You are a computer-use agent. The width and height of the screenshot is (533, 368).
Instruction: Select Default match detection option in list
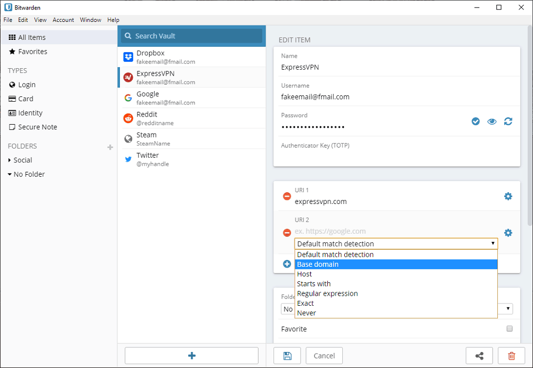(396, 255)
